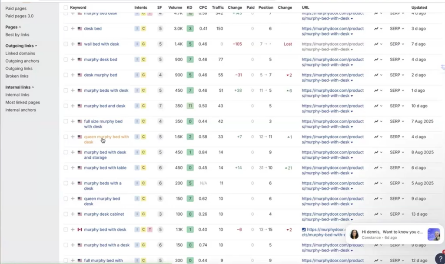Check the select-all keywords checkbox
This screenshot has height=264, width=445.
coord(66,7)
